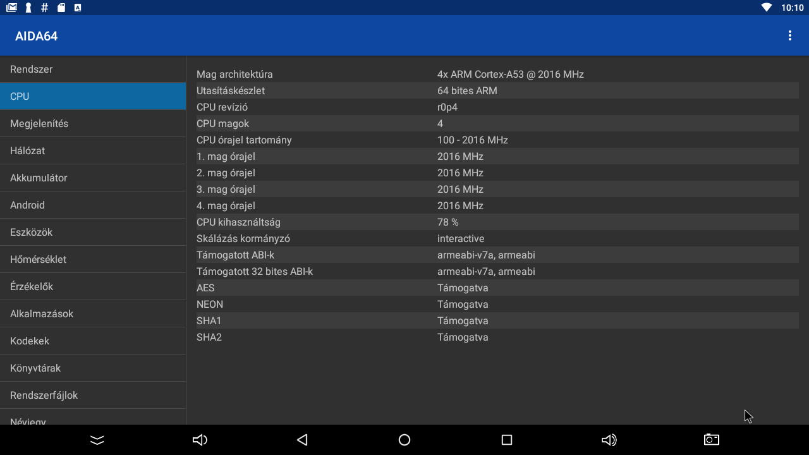Select the '4. mag órajel' row
Screen dimensions: 809x455
coord(497,205)
